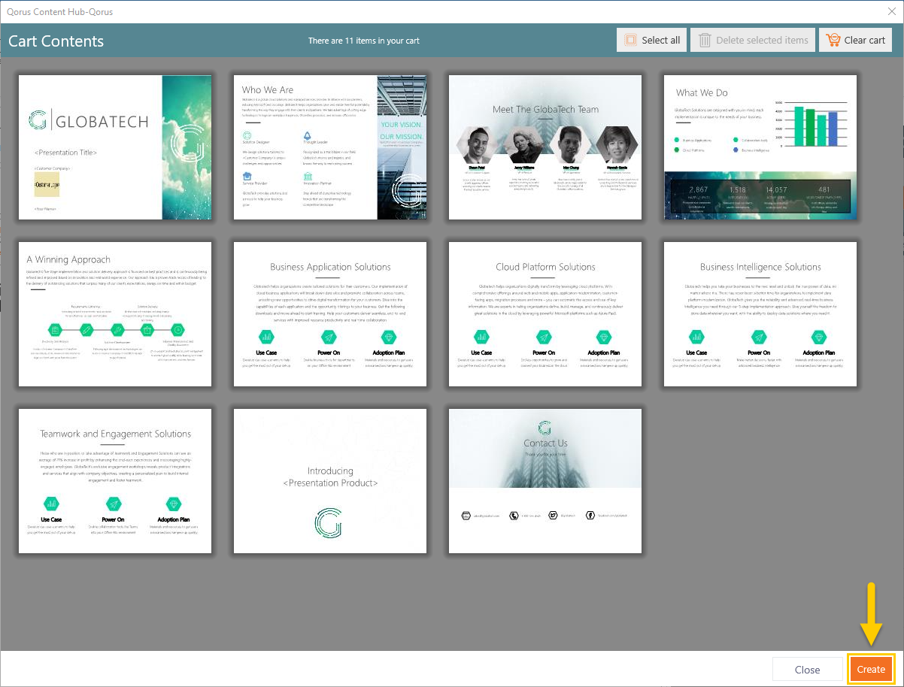The height and width of the screenshot is (687, 904).
Task: Select the 'A Winning Approach' slide
Action: pos(114,314)
